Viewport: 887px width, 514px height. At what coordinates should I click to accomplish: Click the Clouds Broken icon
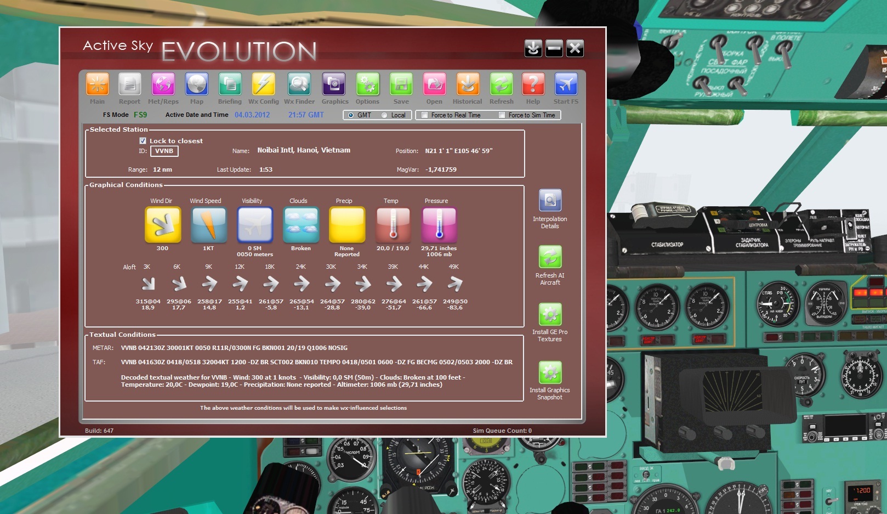pos(301,225)
